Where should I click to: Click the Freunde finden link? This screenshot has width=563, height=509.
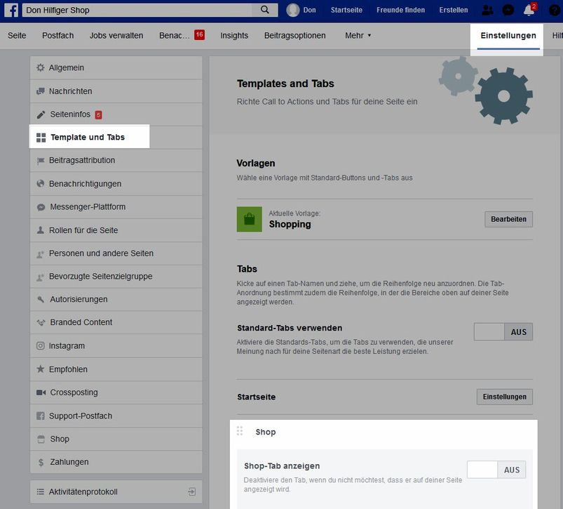(x=400, y=11)
